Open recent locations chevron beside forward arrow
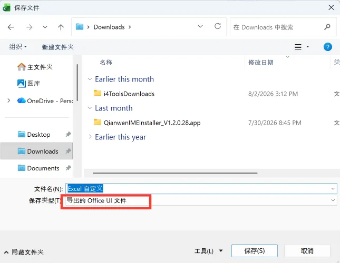Image resolution: width=340 pixels, height=263 pixels. [x=45, y=27]
